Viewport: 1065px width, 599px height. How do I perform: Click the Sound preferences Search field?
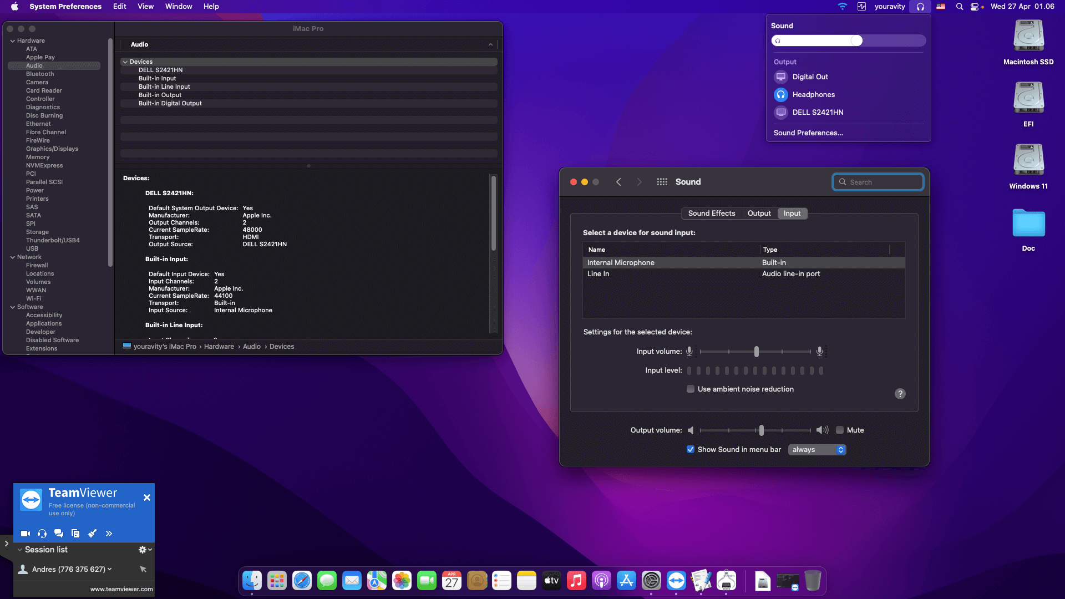tap(878, 182)
